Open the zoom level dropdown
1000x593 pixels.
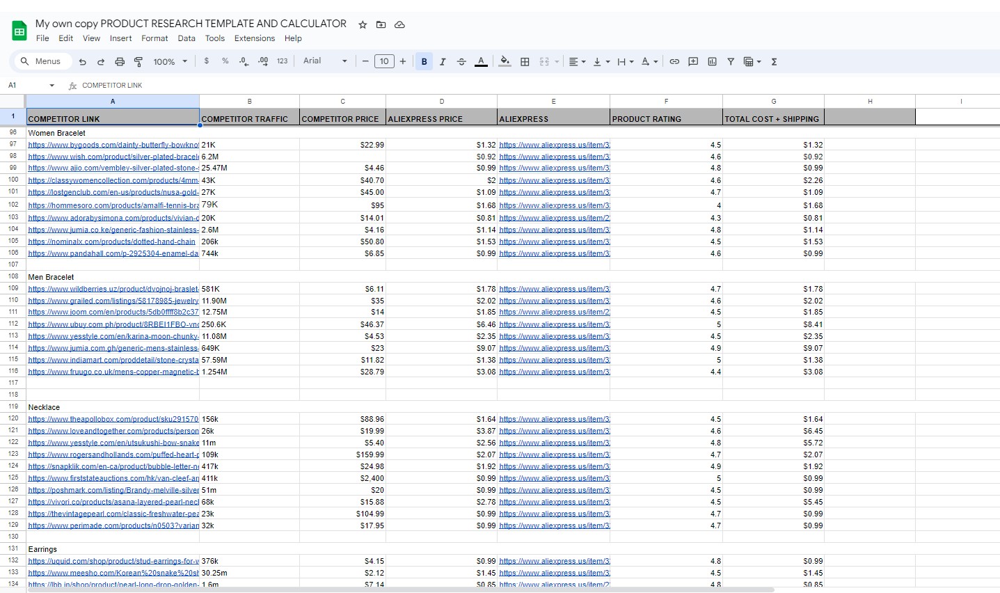point(170,61)
